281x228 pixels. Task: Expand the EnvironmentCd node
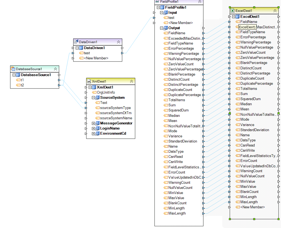point(93,134)
